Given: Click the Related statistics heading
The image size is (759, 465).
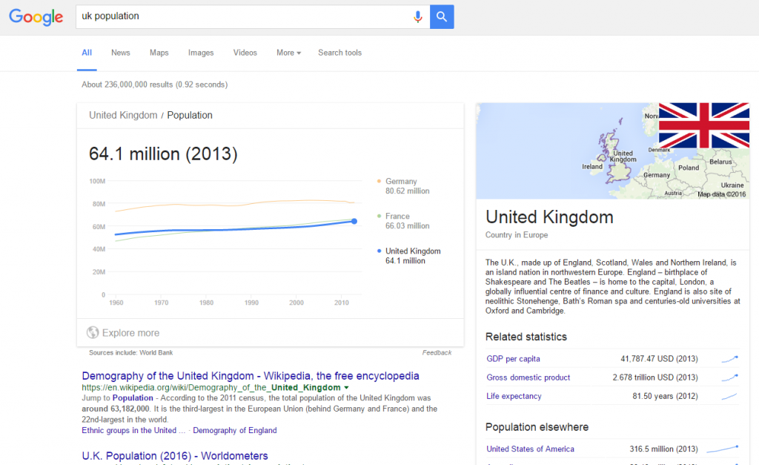Looking at the screenshot, I should click(x=526, y=337).
